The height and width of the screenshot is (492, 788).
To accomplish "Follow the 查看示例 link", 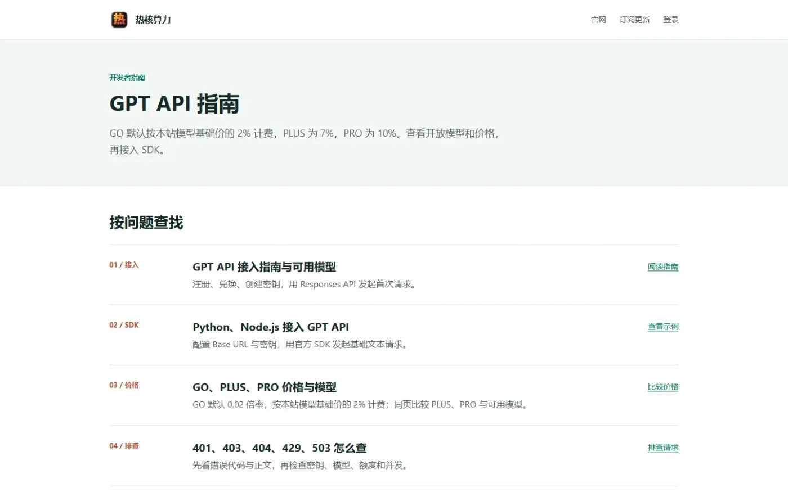I will (663, 327).
